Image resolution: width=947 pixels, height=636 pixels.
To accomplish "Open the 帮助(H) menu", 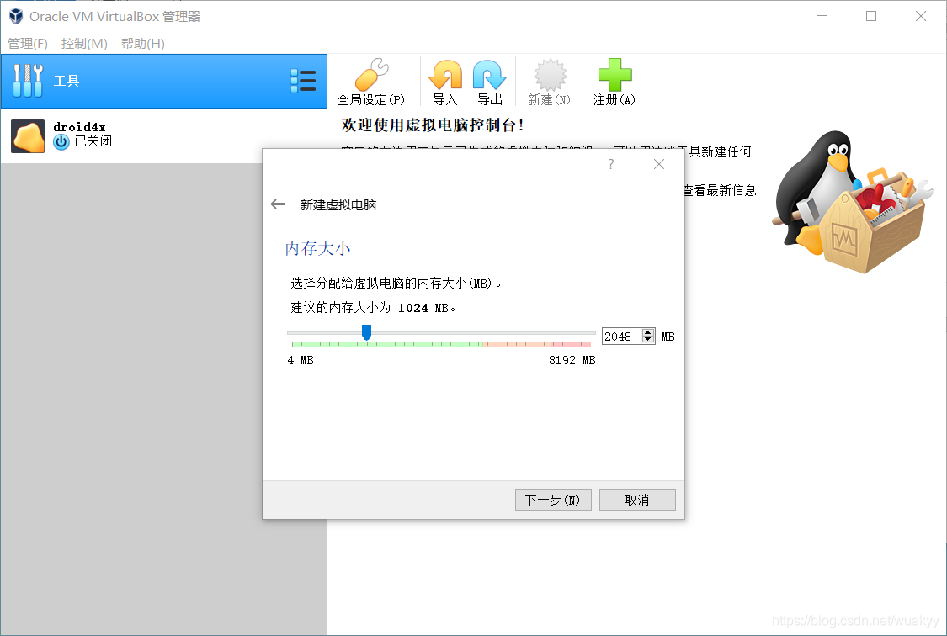I will pyautogui.click(x=142, y=44).
